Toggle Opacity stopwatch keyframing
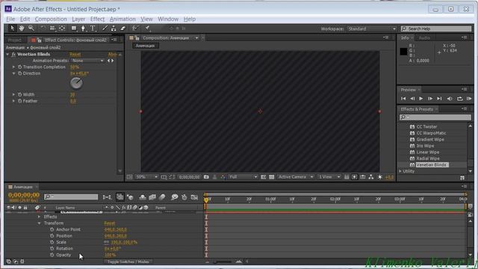478x269 pixels. 52,255
